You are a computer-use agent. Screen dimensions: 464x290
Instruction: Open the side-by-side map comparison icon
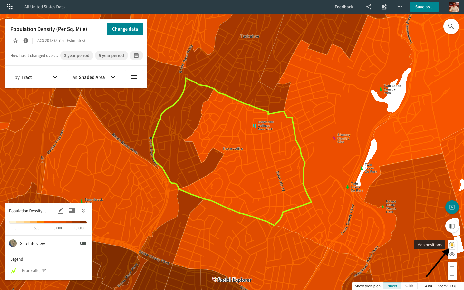[x=452, y=226]
